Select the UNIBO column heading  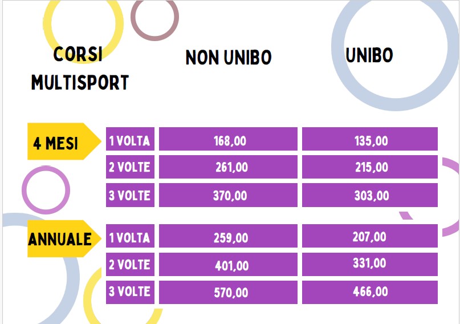[x=369, y=55]
